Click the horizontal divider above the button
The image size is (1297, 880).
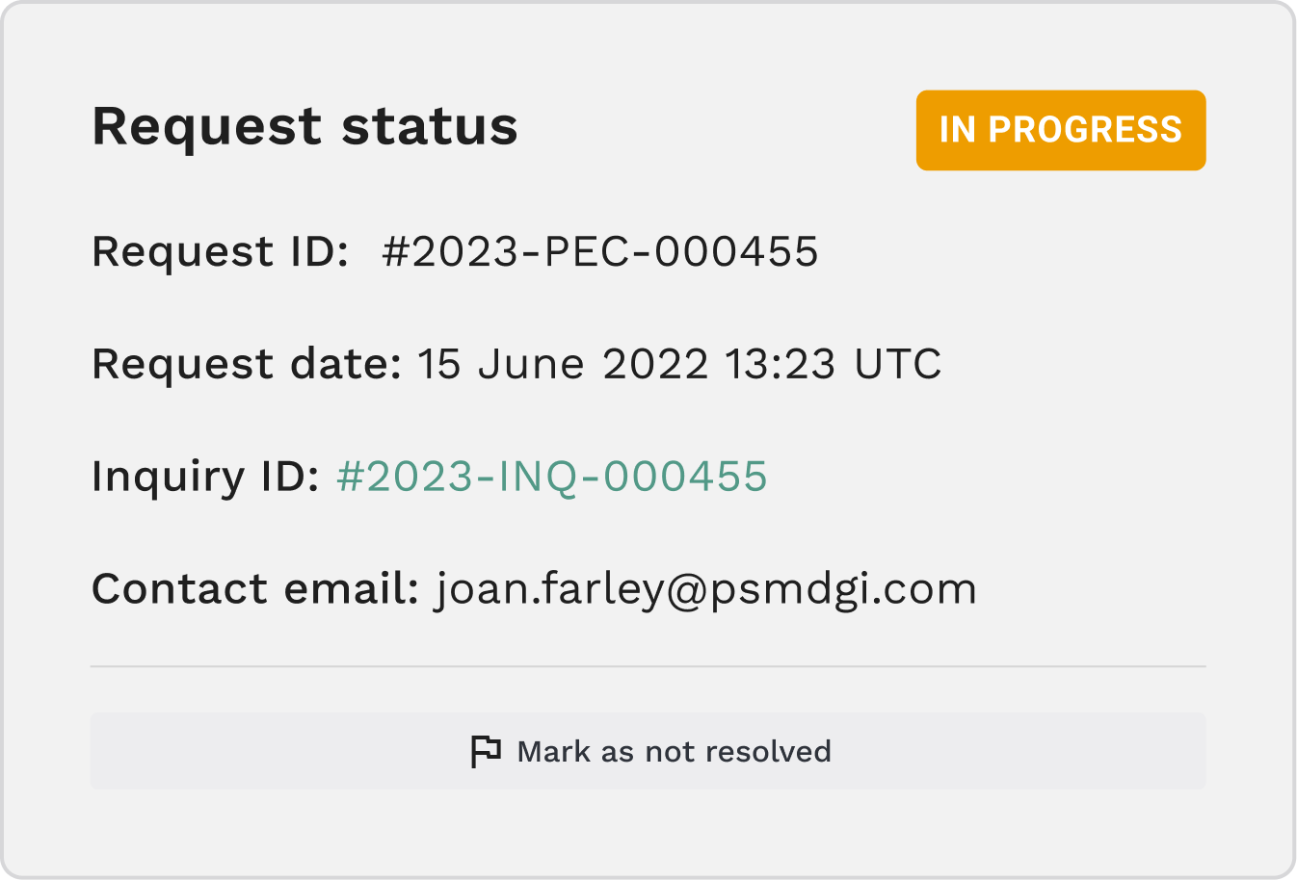tap(648, 666)
